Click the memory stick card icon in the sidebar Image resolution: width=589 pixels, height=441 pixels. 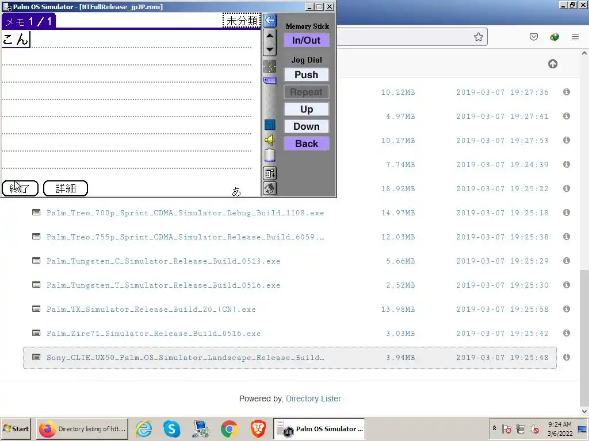[270, 80]
